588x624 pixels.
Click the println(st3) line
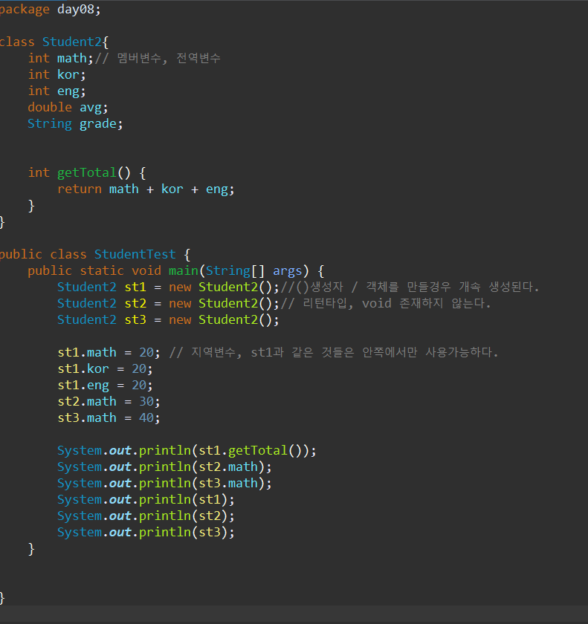tap(146, 532)
